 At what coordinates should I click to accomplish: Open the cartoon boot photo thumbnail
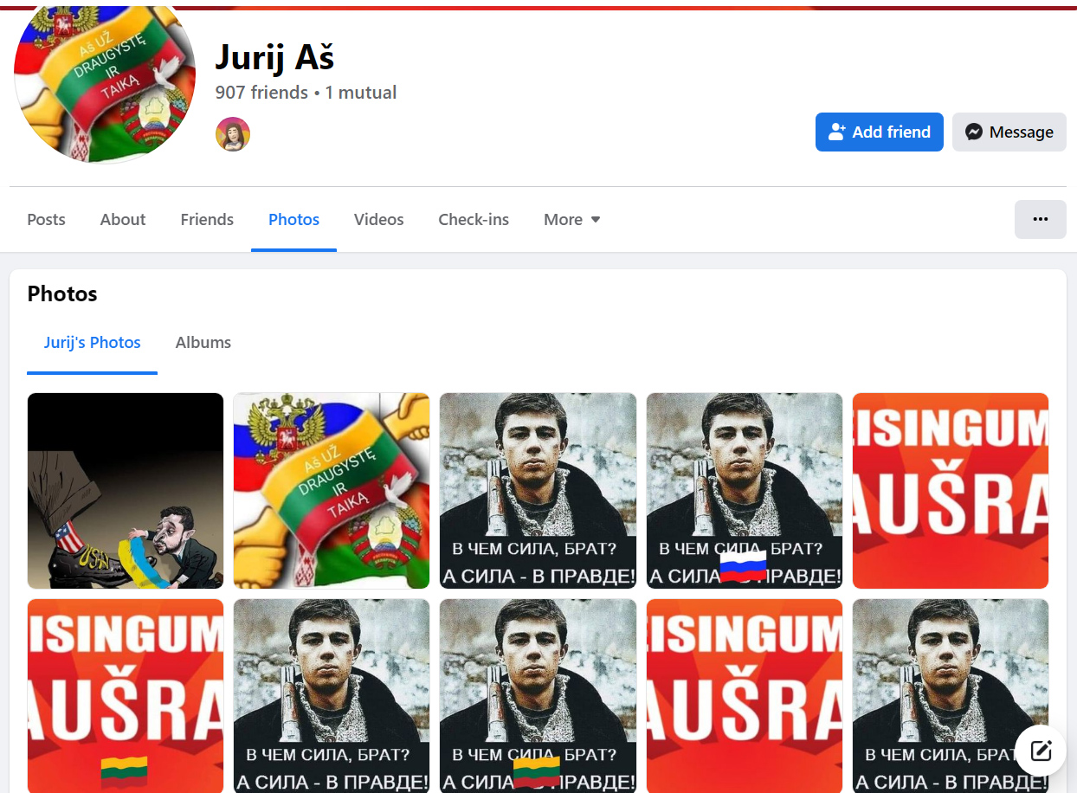click(x=126, y=491)
